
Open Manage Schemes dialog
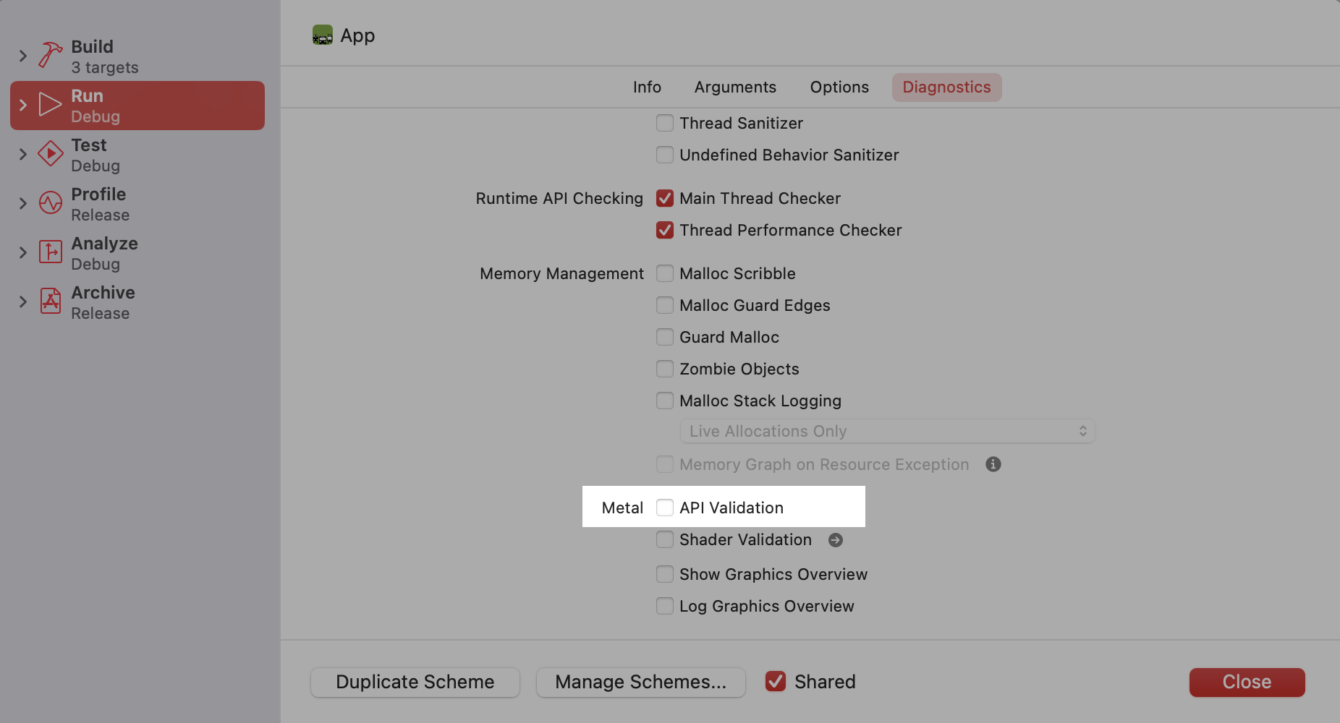tap(640, 682)
